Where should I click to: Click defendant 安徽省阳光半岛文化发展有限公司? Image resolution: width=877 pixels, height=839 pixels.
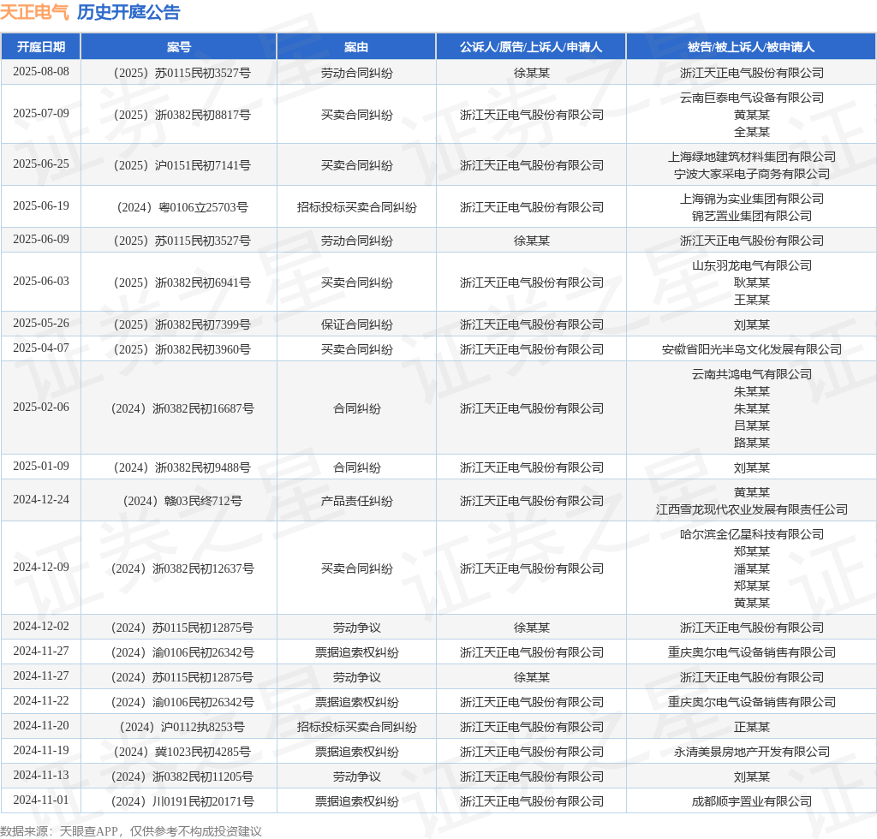(x=751, y=350)
